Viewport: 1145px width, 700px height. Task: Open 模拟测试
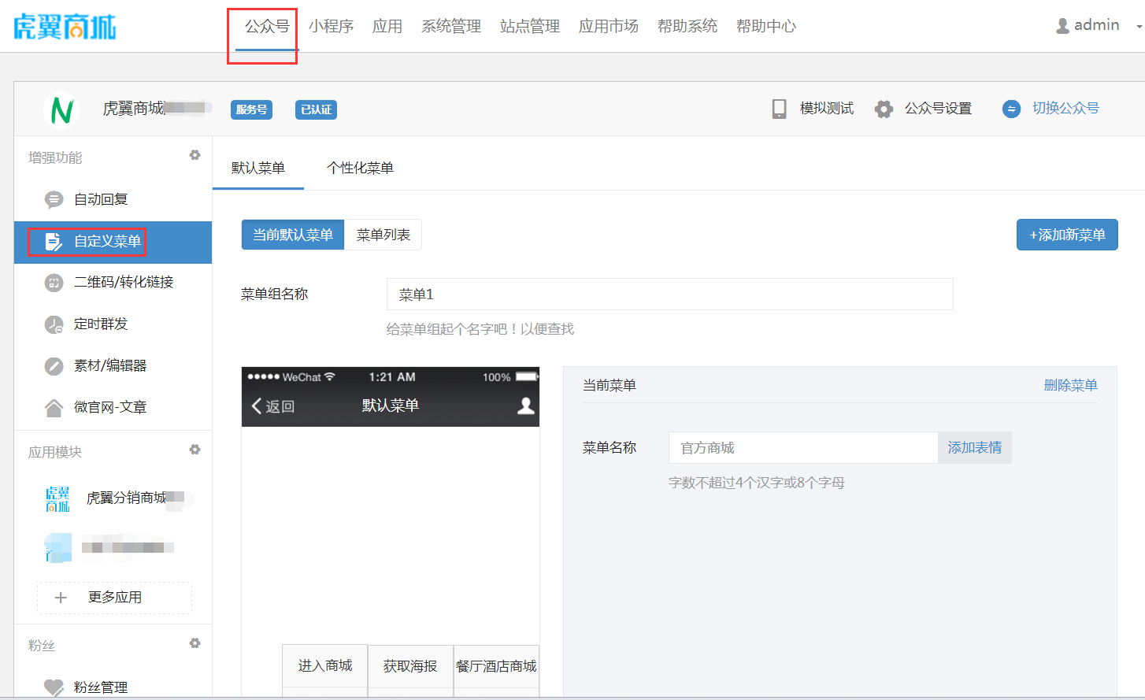click(x=827, y=109)
